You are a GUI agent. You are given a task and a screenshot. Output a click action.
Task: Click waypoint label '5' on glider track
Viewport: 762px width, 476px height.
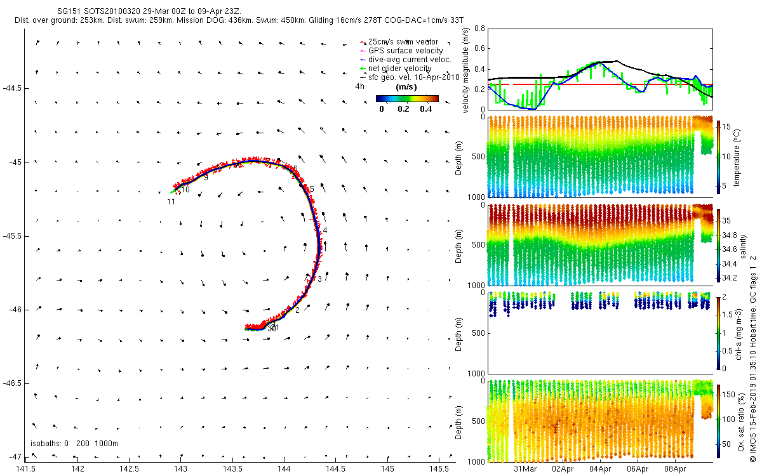click(x=312, y=189)
